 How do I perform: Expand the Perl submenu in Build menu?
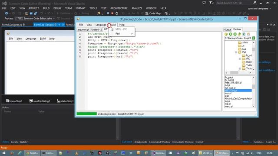coord(122,34)
